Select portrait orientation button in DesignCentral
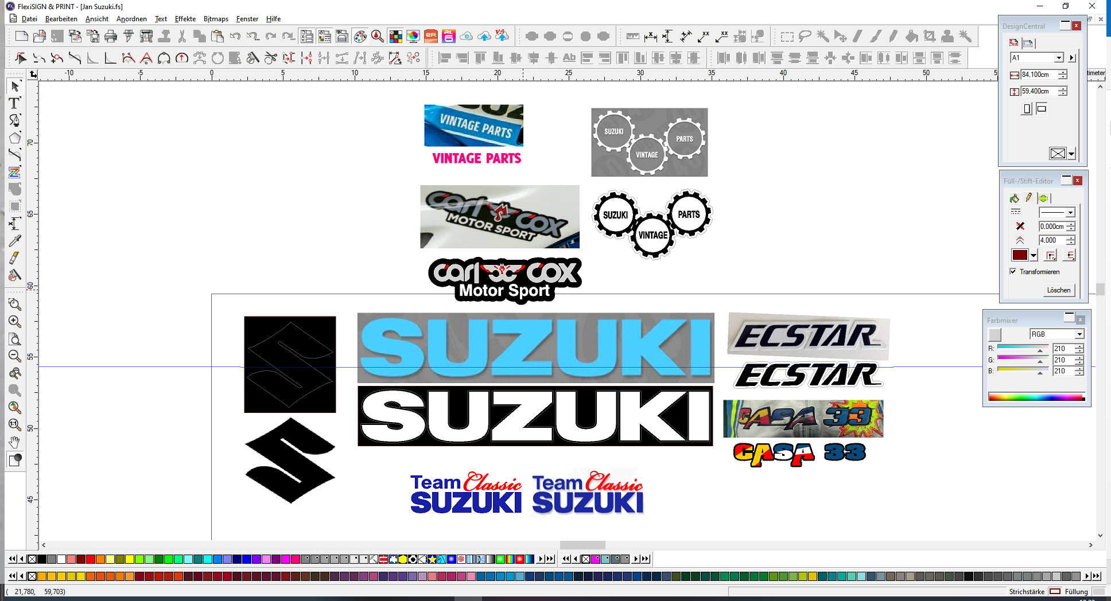The width and height of the screenshot is (1111, 601). coord(1027,109)
